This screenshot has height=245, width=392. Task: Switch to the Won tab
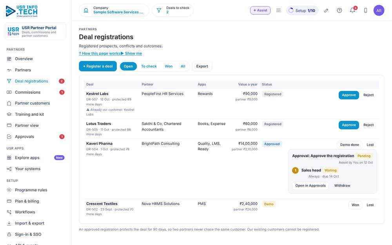[x=169, y=66]
